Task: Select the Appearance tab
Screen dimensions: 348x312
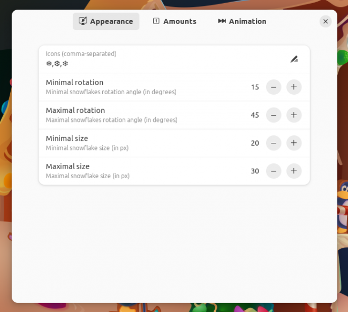Action: pyautogui.click(x=106, y=21)
